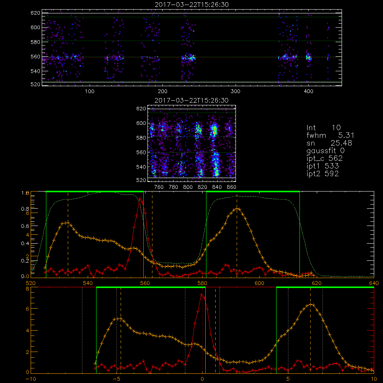383x383 pixels.
Task: Click the timestamp title above the small spectrogram
Action: pos(192,100)
